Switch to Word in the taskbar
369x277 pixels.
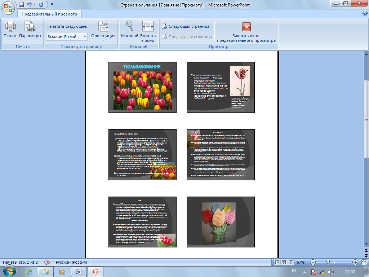(x=79, y=272)
